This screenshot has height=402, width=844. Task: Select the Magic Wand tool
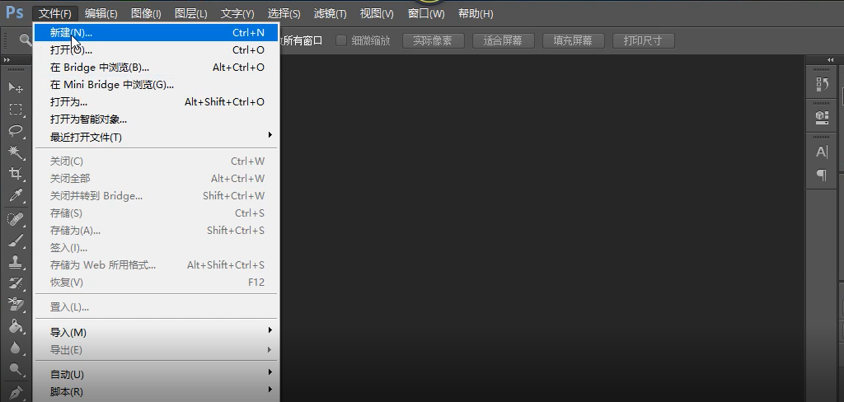16,152
